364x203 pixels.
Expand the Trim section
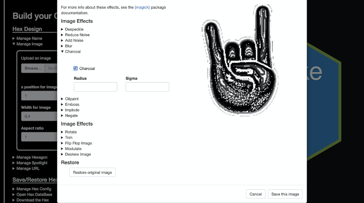click(68, 138)
